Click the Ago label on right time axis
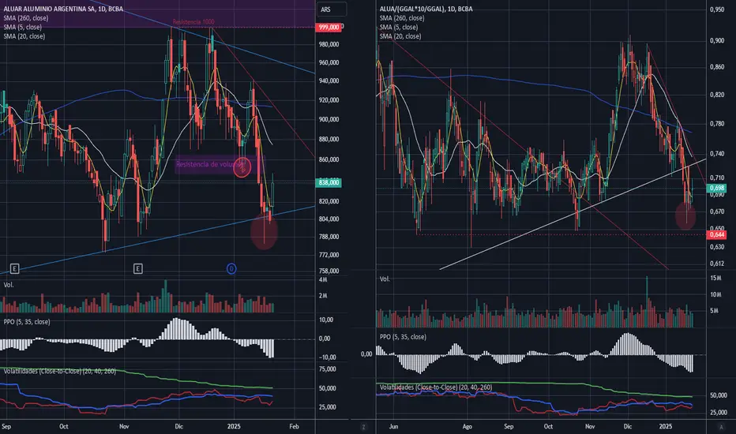 click(467, 426)
